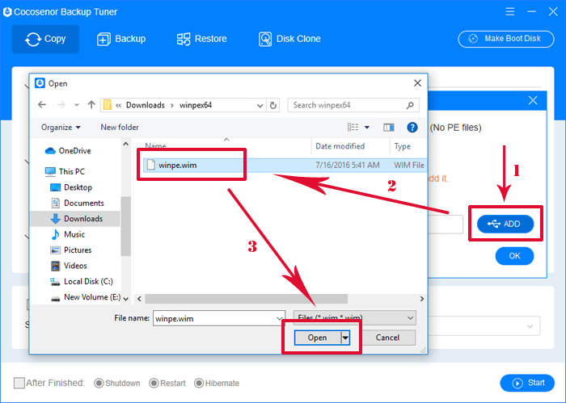Switch to the Backup tab

pyautogui.click(x=121, y=39)
